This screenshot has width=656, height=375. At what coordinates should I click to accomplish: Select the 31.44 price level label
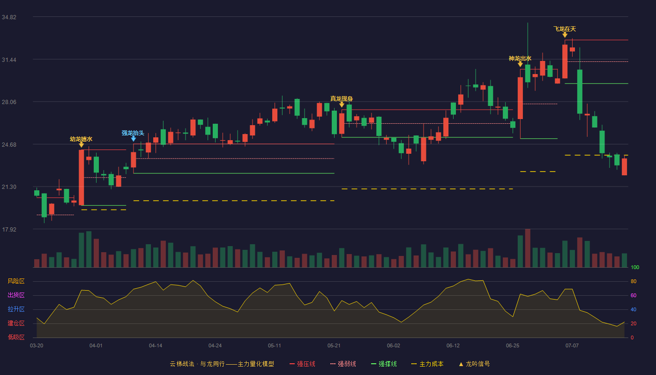point(9,60)
